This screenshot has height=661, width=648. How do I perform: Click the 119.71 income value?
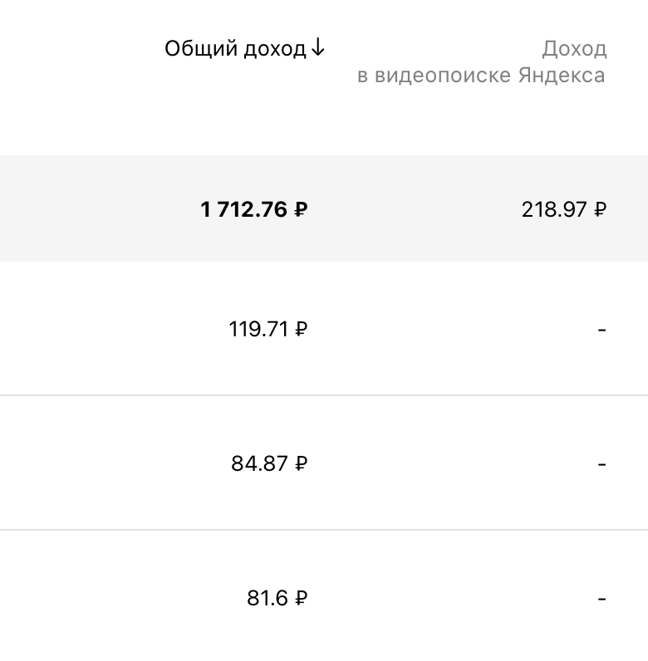(x=268, y=329)
